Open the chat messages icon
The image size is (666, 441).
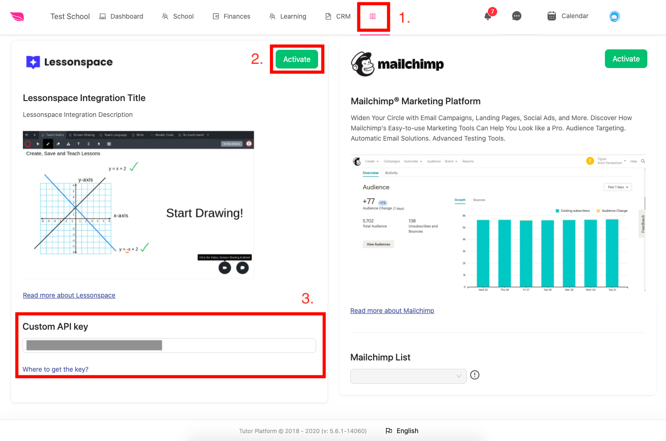pos(517,16)
